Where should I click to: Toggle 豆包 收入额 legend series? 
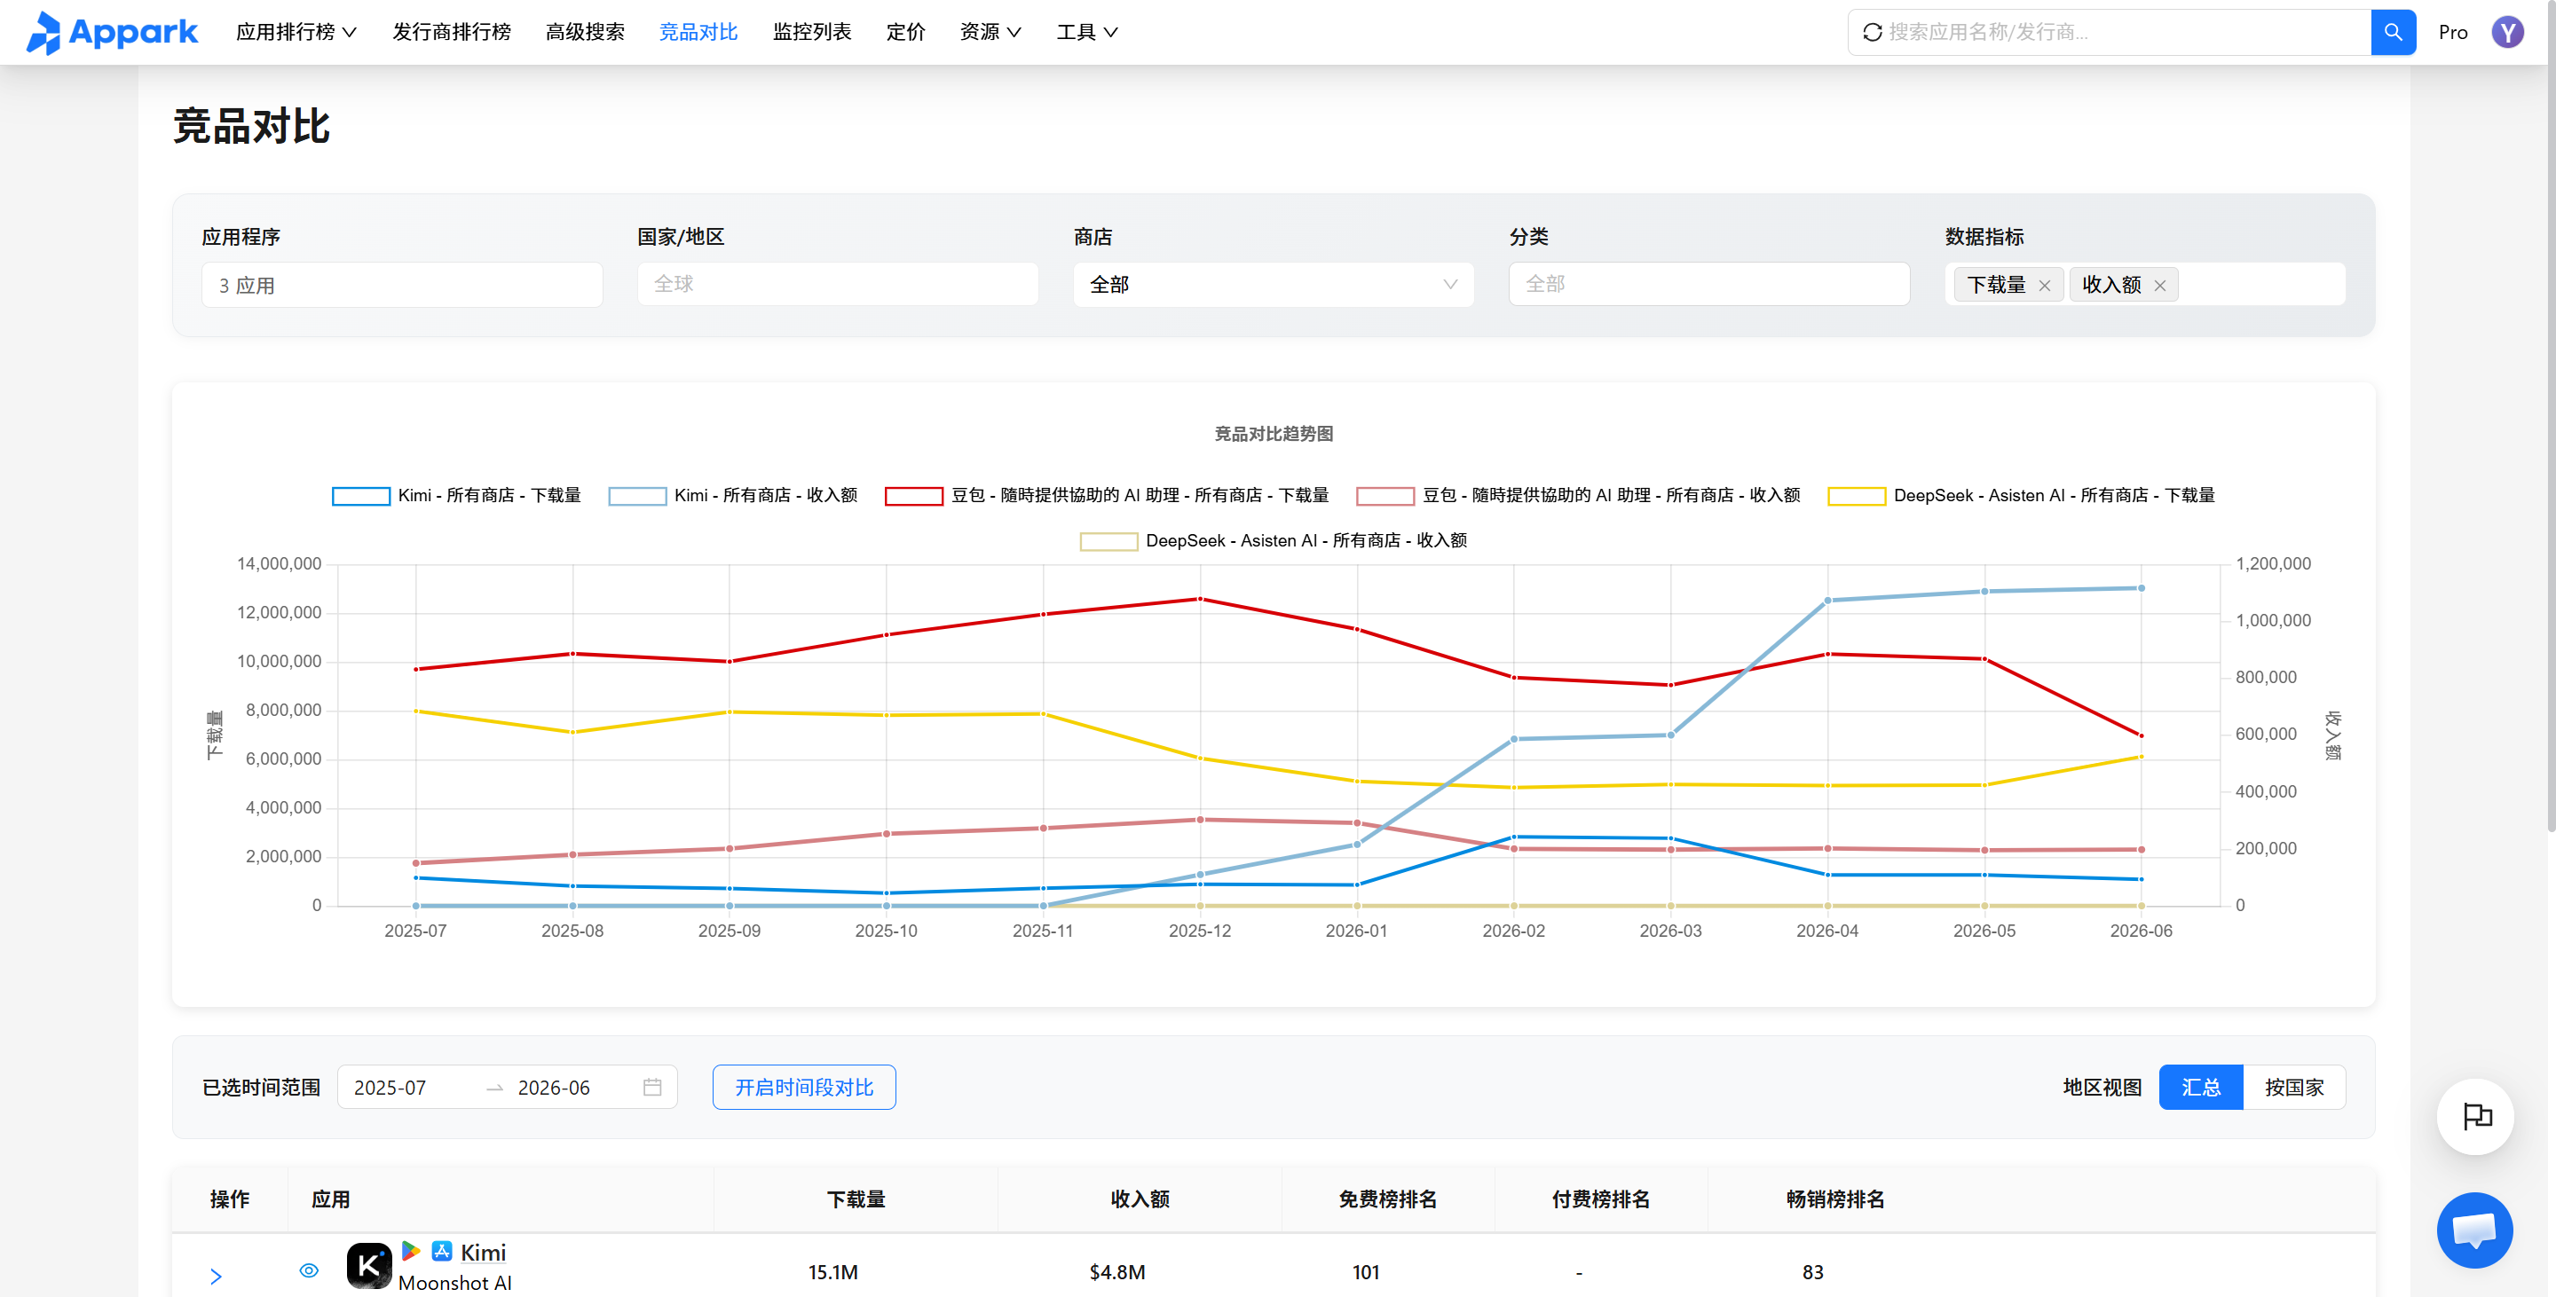coord(1578,496)
